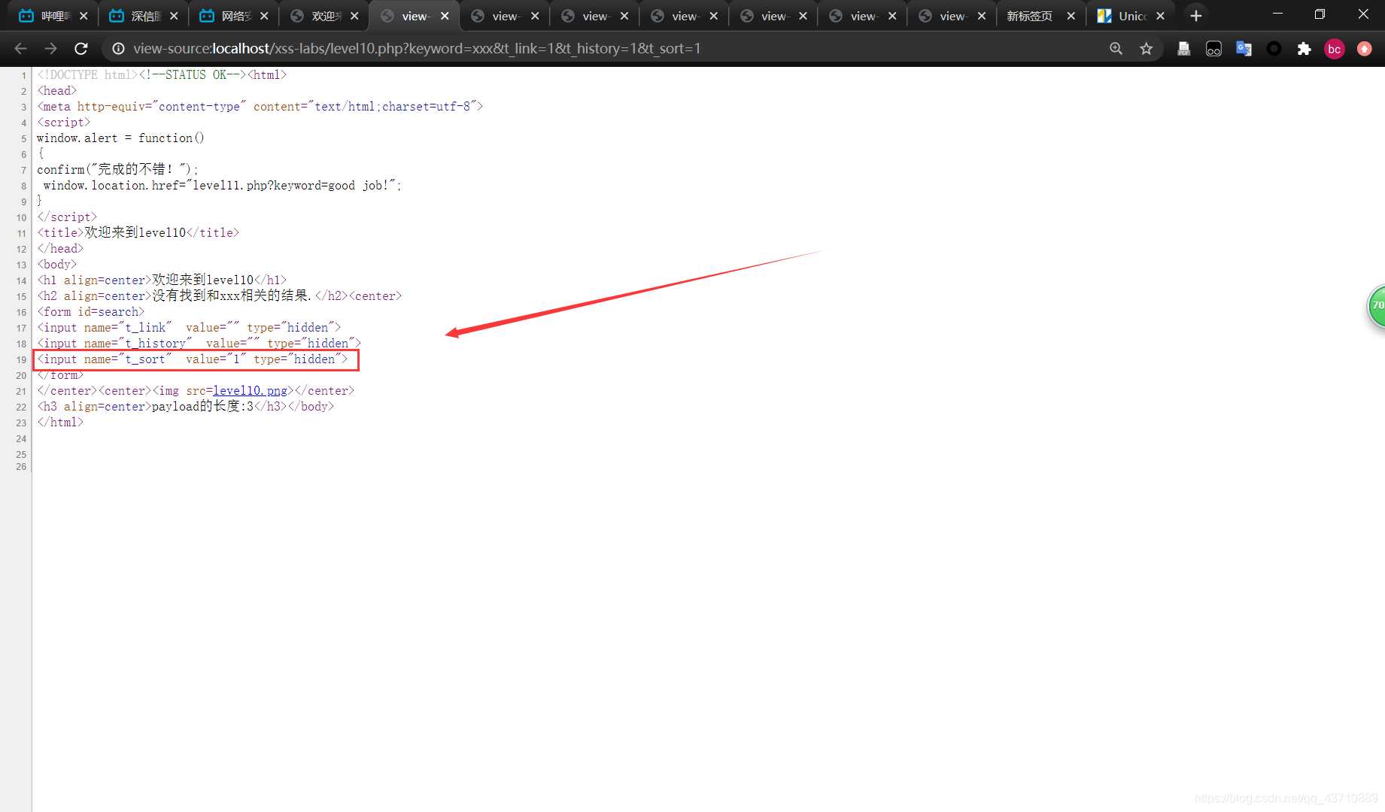Open the Google Translate extension
Screen dimensions: 1385x812
click(x=1244, y=49)
